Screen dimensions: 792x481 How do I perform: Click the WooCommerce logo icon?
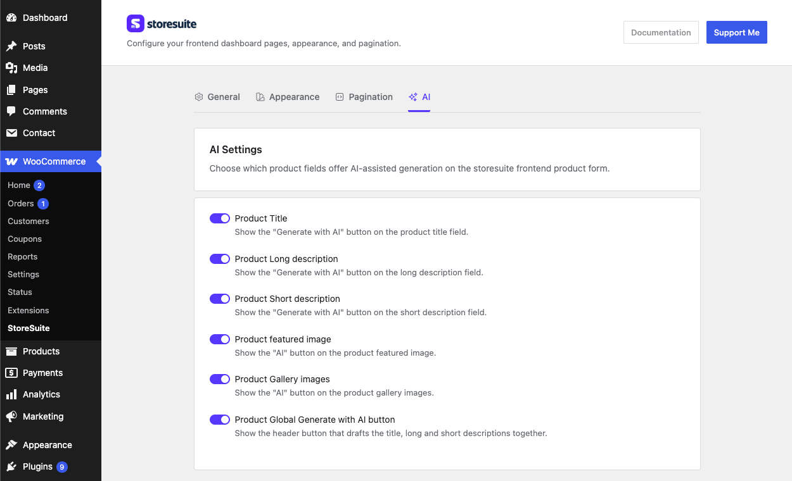(x=11, y=161)
